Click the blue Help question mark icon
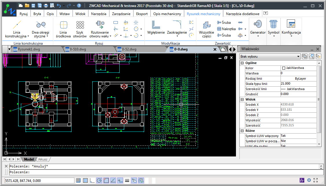The height and width of the screenshot is (186, 326). point(79,6)
